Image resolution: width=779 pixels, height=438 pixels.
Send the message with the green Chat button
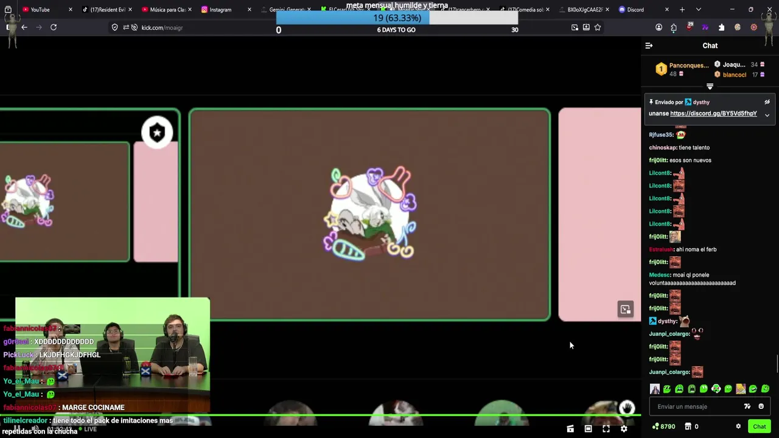point(760,426)
